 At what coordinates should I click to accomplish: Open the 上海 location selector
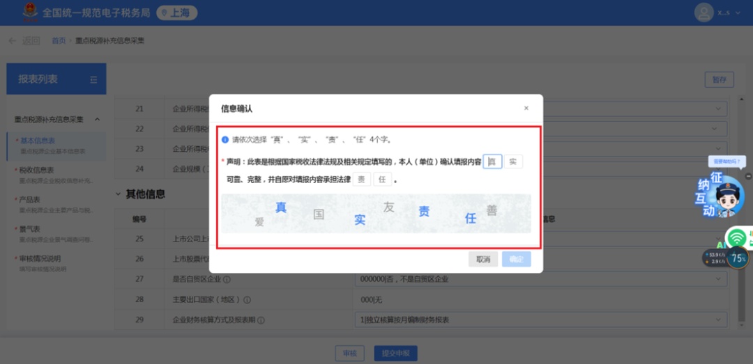(x=176, y=13)
